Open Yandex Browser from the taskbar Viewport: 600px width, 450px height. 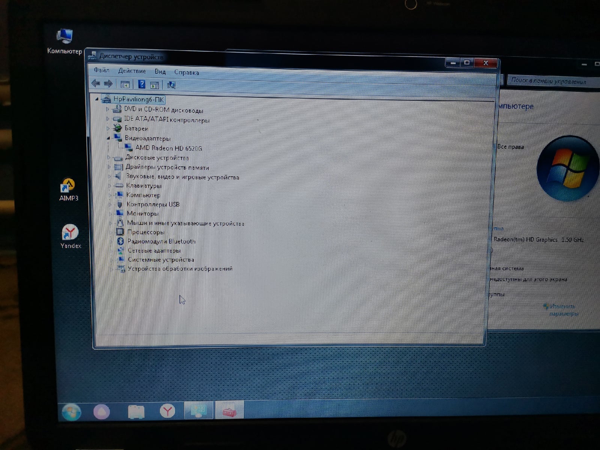[167, 411]
